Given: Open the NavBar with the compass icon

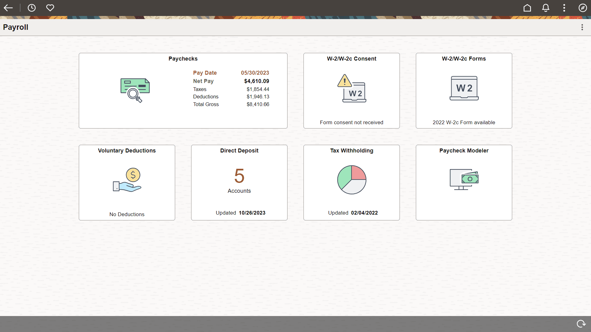Looking at the screenshot, I should click(x=583, y=8).
